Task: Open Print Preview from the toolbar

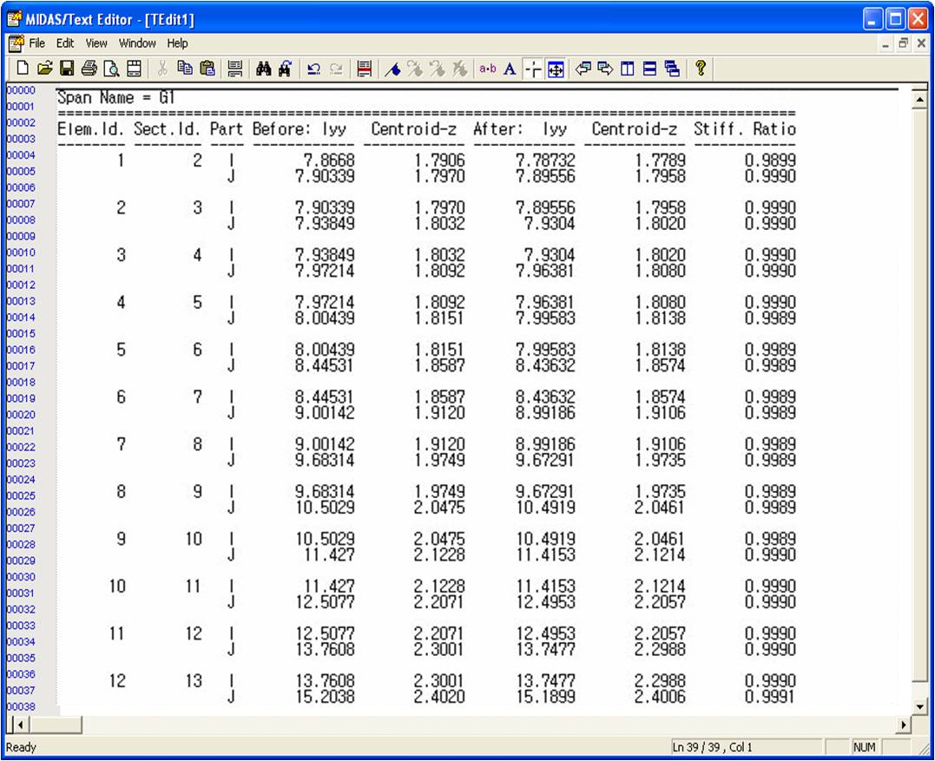Action: pos(110,69)
